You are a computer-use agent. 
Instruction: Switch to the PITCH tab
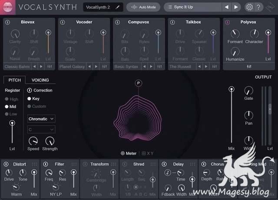[14, 80]
